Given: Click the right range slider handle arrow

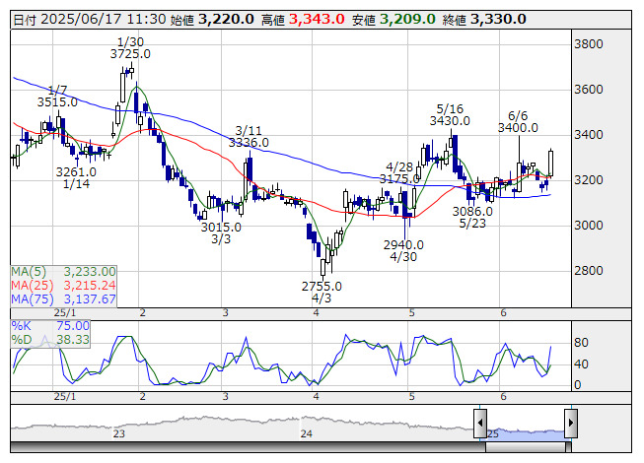Looking at the screenshot, I should click(x=571, y=423).
